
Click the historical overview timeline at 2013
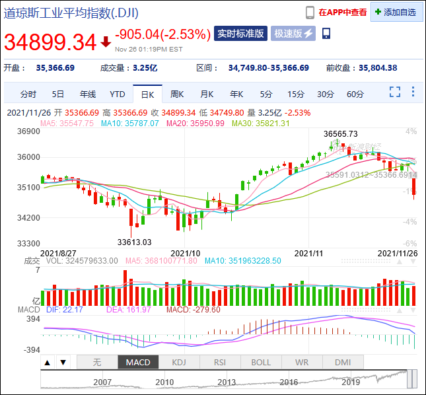click(x=227, y=382)
